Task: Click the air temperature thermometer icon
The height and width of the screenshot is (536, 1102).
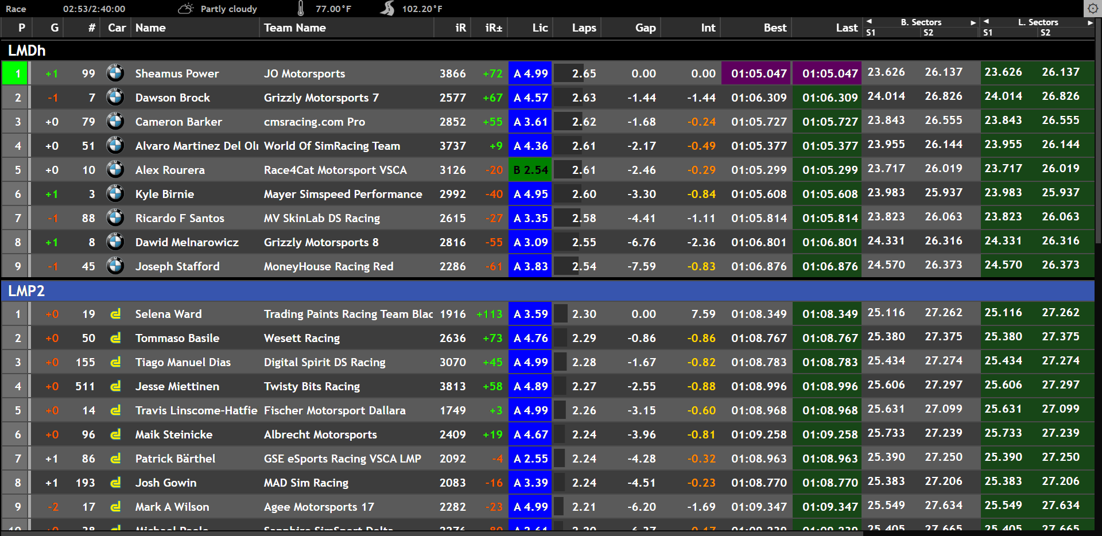Action: [x=301, y=9]
